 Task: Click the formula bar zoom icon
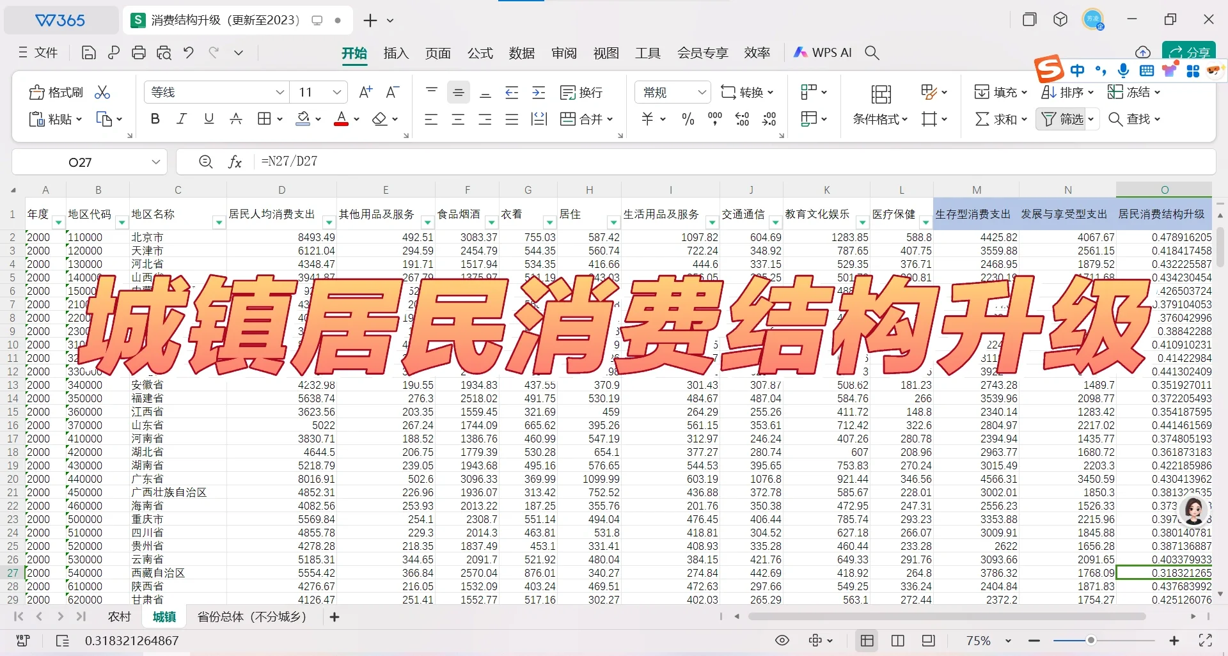205,162
